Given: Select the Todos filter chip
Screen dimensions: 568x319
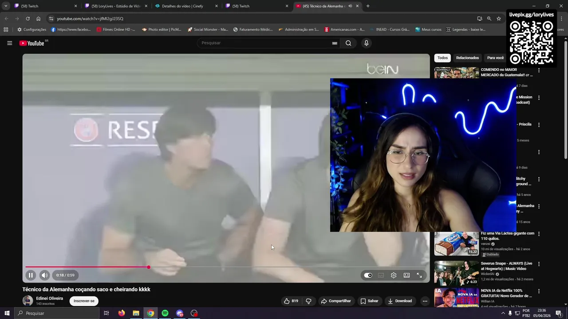Looking at the screenshot, I should [x=442, y=58].
